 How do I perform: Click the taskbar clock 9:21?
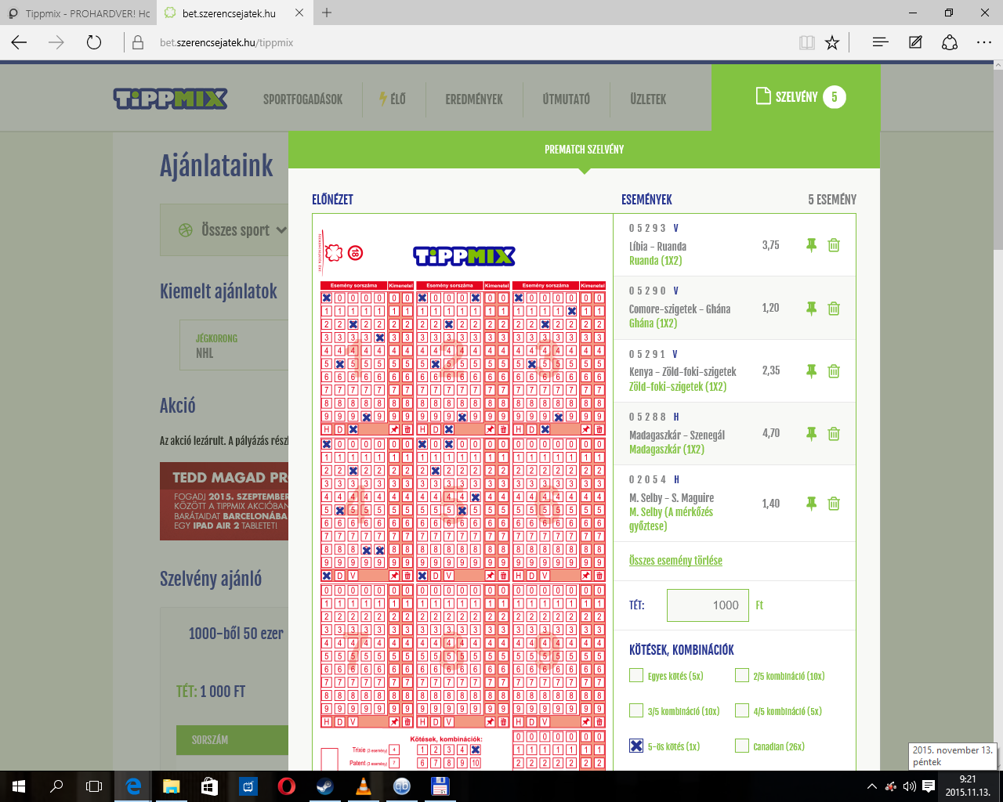tap(968, 786)
